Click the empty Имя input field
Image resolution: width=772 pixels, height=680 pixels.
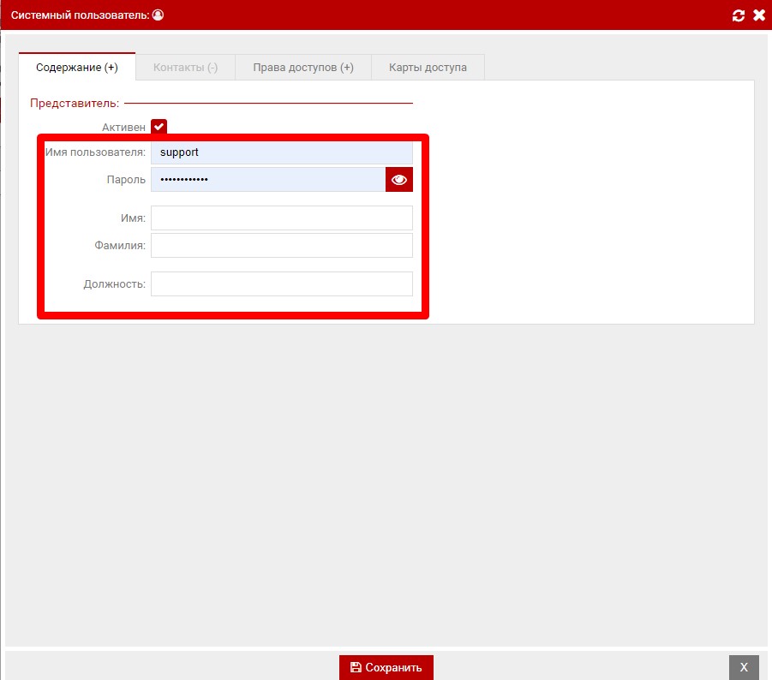pyautogui.click(x=281, y=218)
